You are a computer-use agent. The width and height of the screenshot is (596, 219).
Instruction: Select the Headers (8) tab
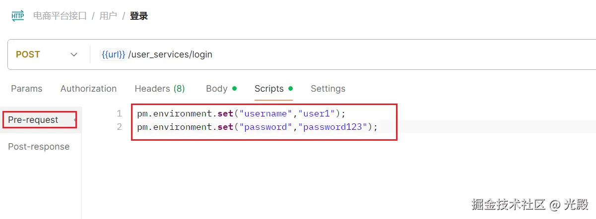[159, 89]
